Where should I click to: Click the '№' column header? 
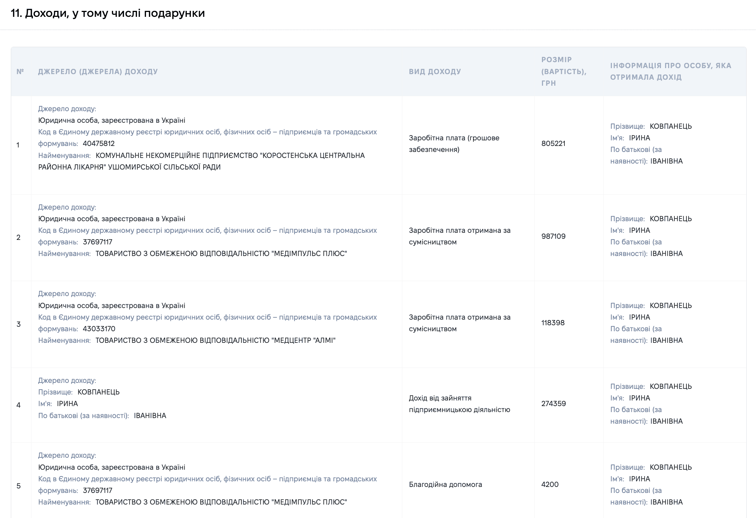pyautogui.click(x=20, y=71)
